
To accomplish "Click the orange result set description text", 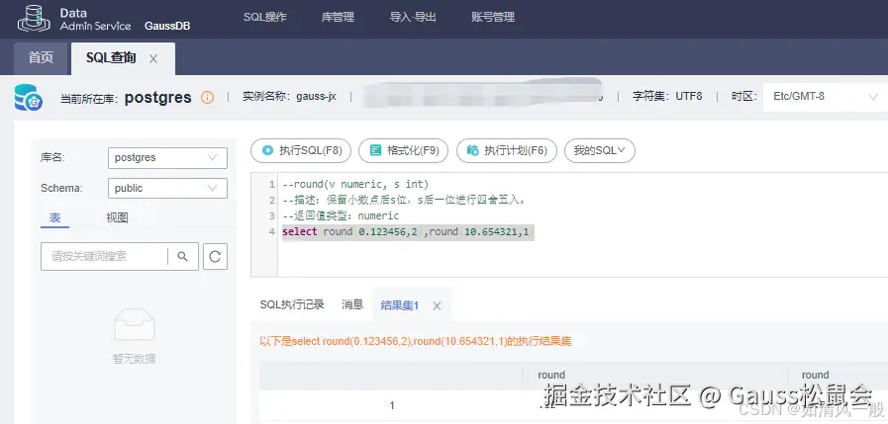I will click(x=416, y=341).
